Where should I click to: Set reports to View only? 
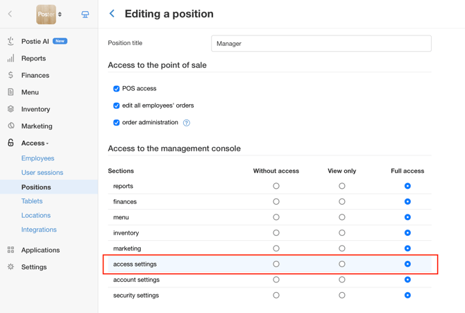pyautogui.click(x=342, y=186)
